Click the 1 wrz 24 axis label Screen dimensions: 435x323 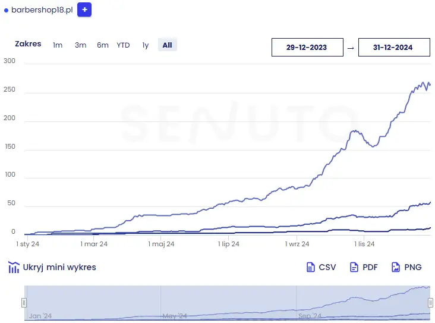tap(297, 244)
